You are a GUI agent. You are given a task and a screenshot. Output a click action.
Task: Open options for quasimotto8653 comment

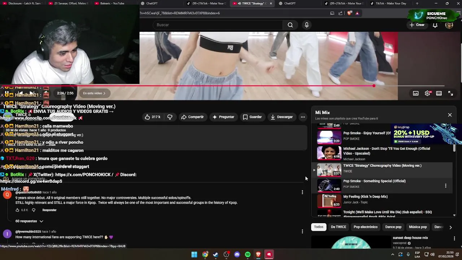pos(302,192)
